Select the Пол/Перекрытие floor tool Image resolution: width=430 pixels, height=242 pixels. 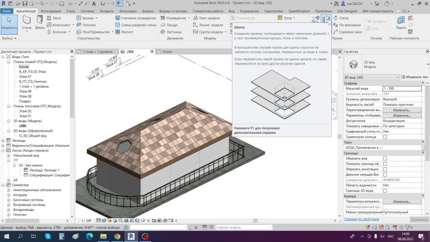click(x=95, y=32)
